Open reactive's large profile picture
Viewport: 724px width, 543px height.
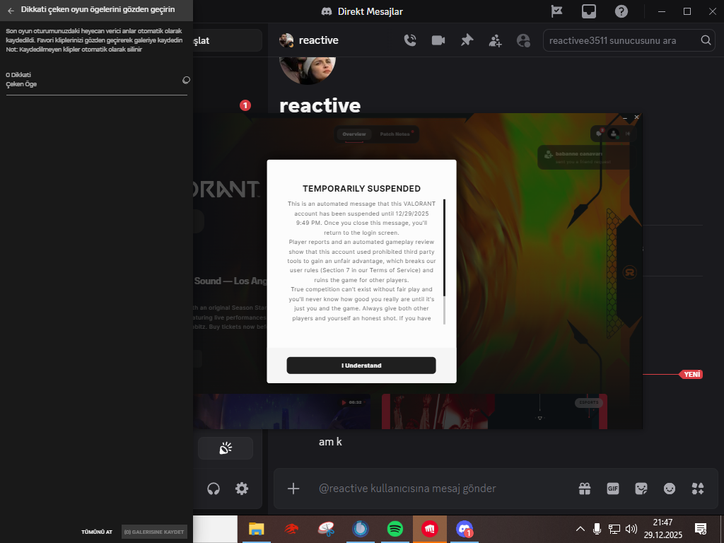(x=308, y=70)
